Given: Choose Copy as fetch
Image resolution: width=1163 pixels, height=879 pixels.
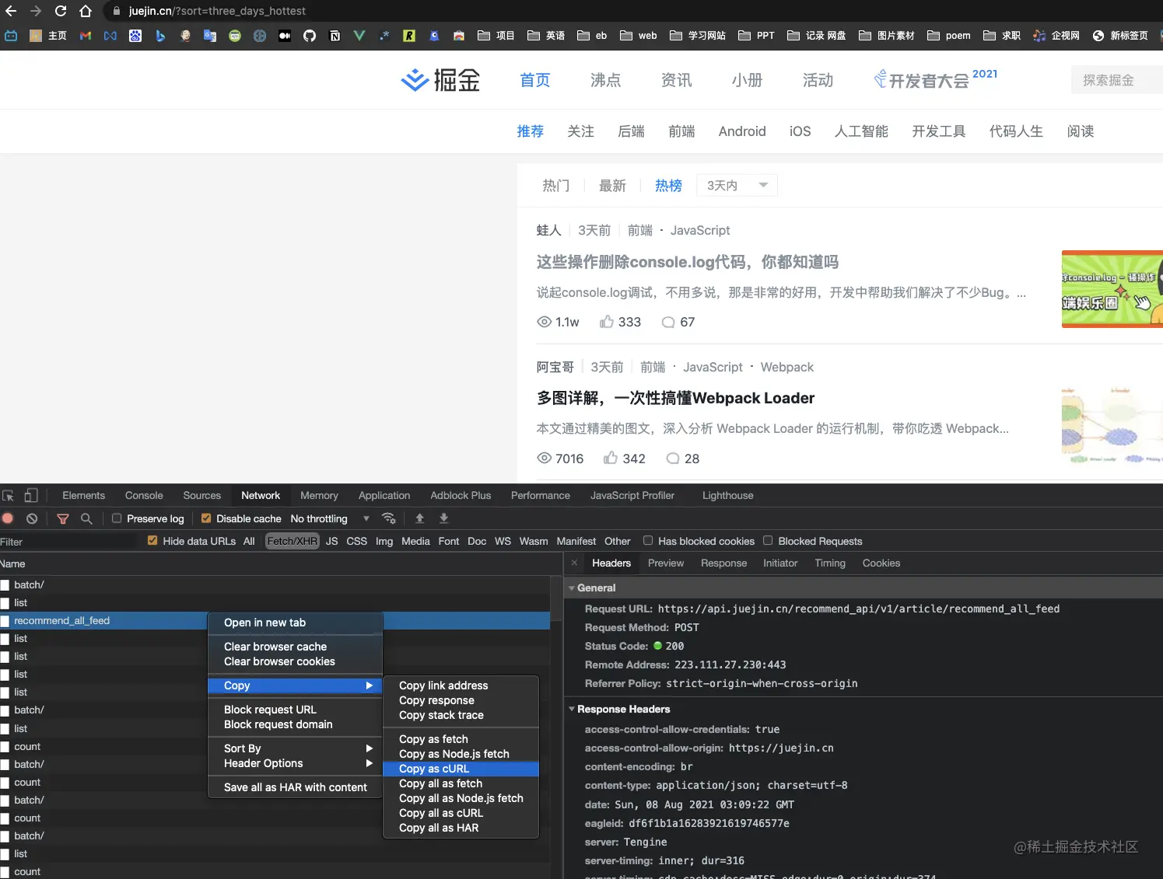Looking at the screenshot, I should pos(461,739).
